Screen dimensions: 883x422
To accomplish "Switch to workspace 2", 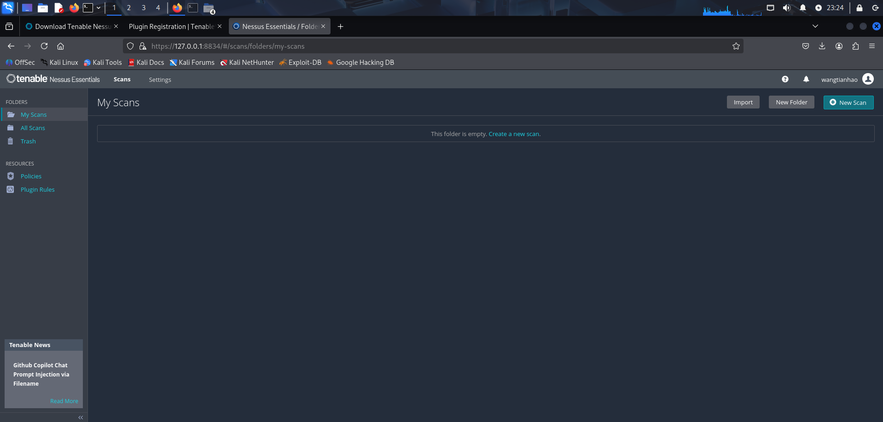I will point(129,8).
